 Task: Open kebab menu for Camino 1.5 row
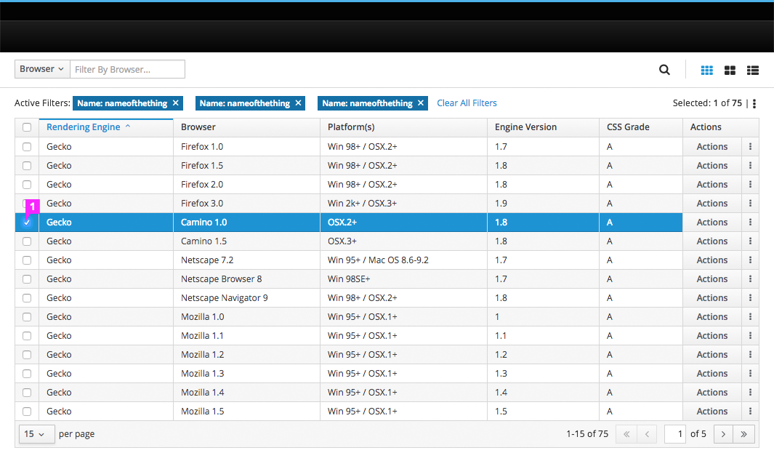[750, 241]
